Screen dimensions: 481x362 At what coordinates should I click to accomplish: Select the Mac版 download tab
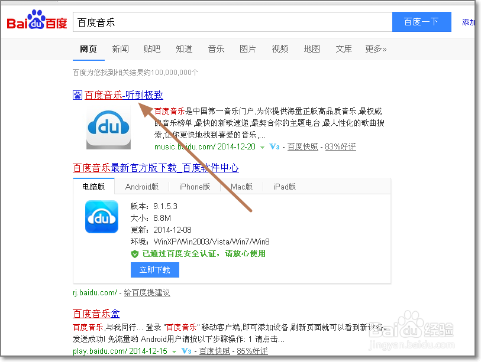click(x=242, y=187)
